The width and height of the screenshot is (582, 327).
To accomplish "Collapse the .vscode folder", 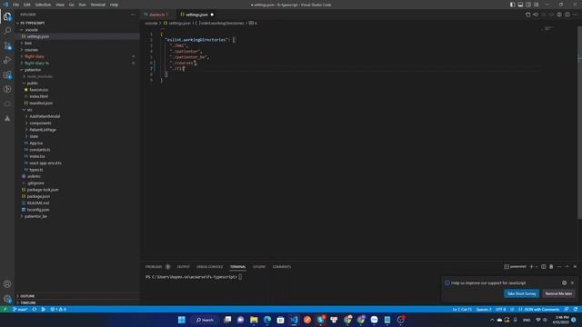I will (x=30, y=30).
